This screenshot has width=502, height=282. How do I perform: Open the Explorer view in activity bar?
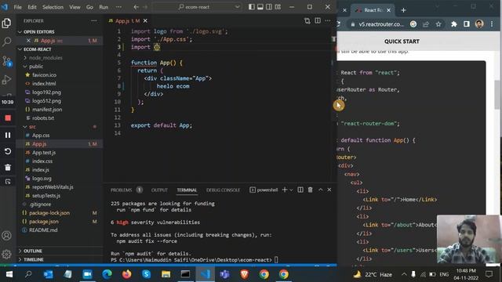(6, 23)
